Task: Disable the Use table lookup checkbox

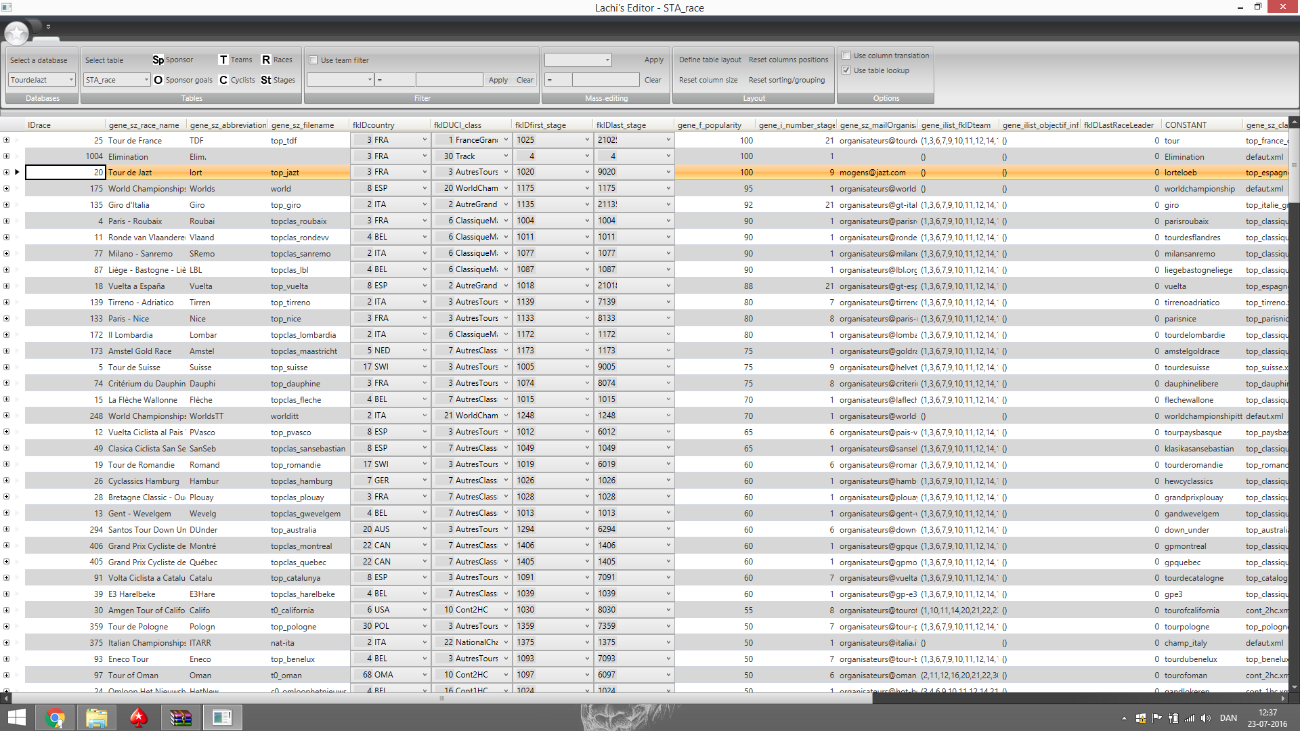Action: [846, 70]
